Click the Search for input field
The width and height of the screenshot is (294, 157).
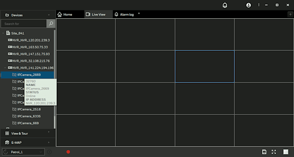click(24, 24)
